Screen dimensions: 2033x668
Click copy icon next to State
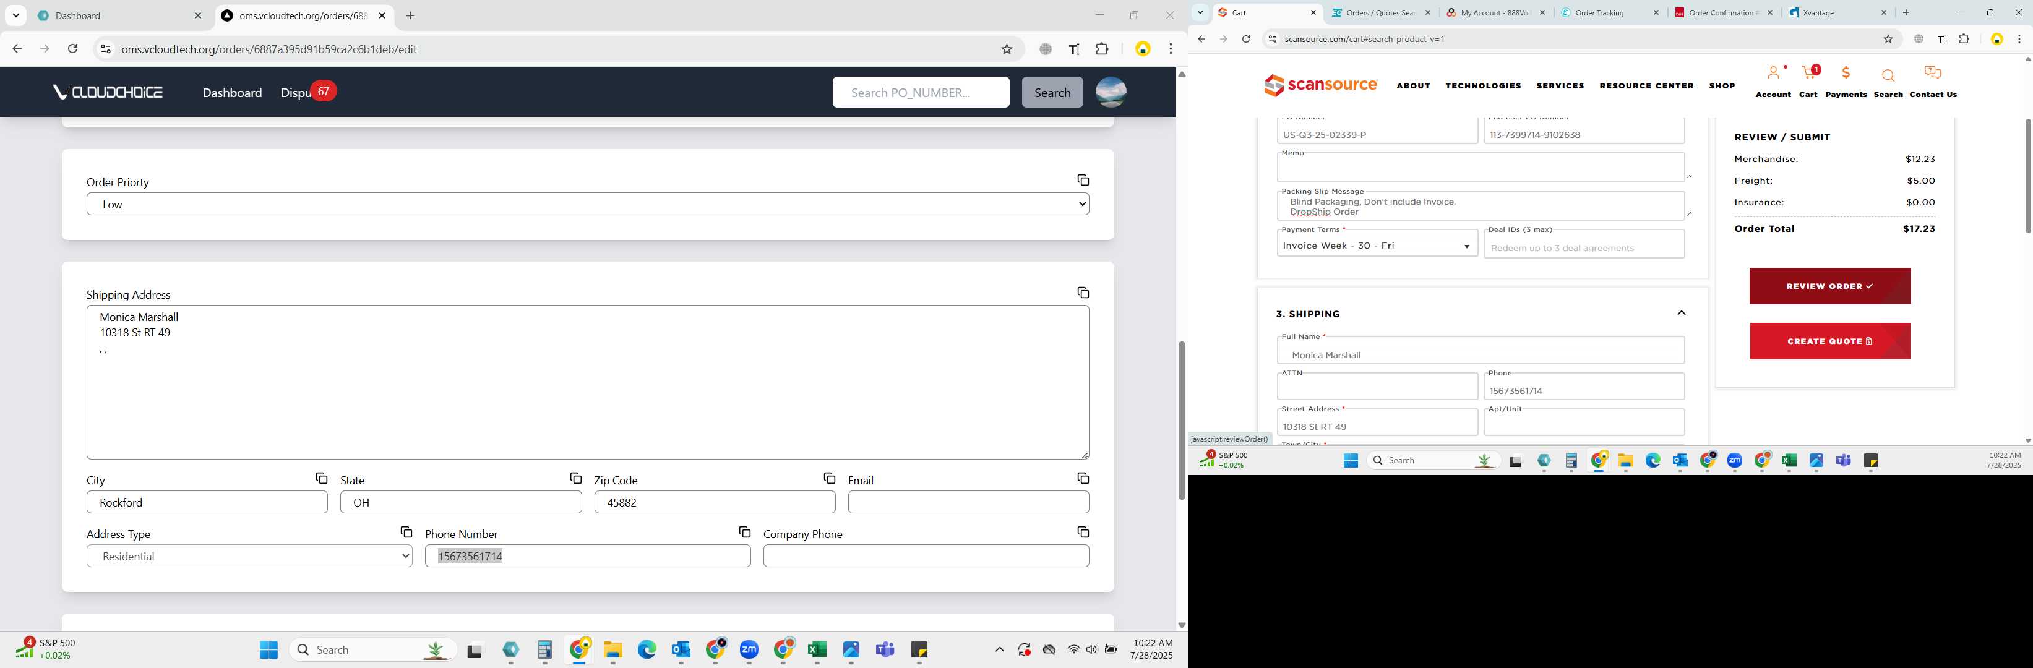pos(575,479)
